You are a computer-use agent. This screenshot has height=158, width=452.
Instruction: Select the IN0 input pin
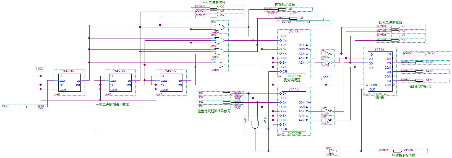[227, 94]
